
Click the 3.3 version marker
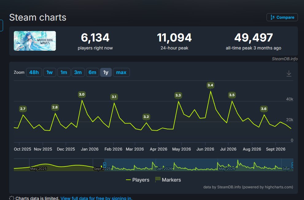tap(178, 95)
